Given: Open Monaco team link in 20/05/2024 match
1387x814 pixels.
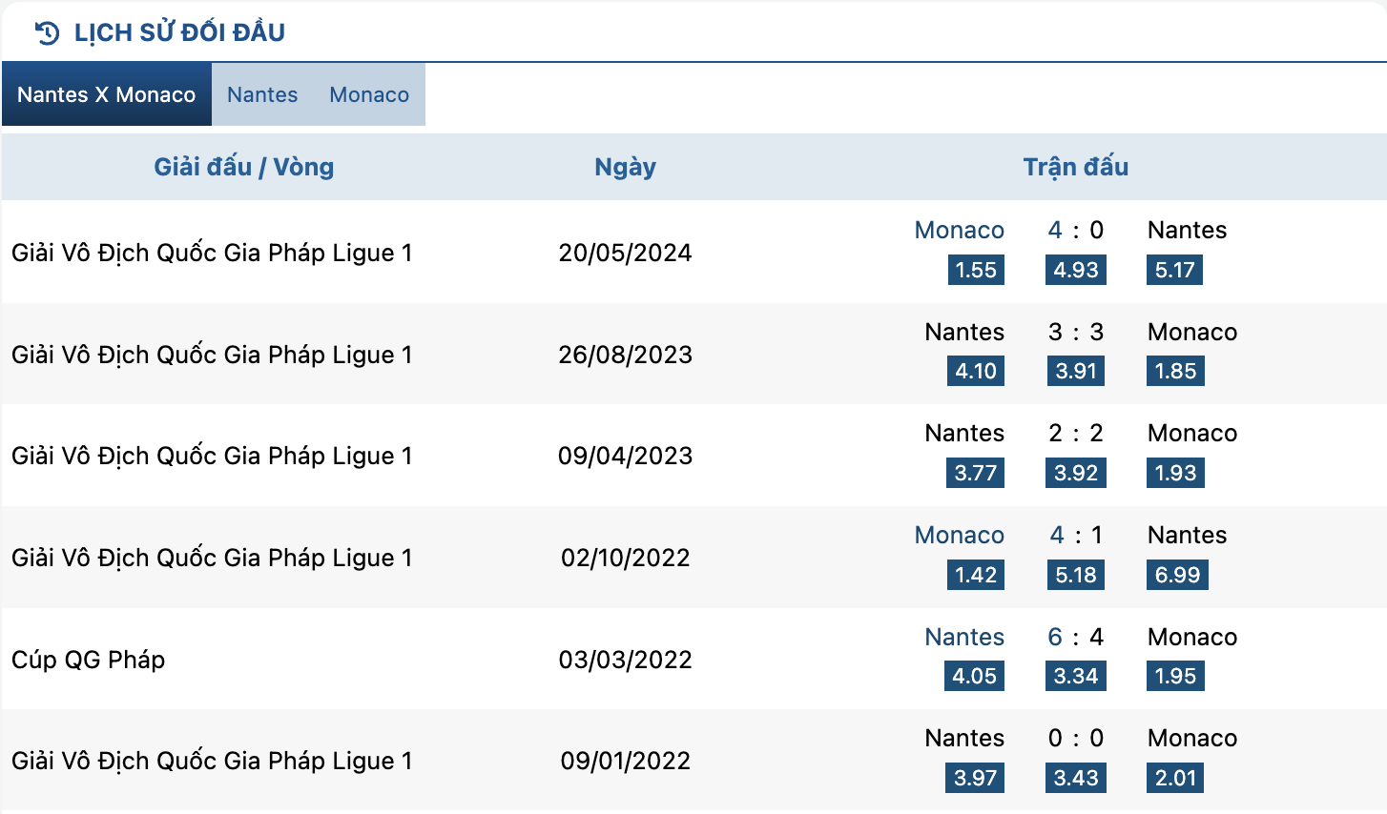Looking at the screenshot, I should pos(959,230).
